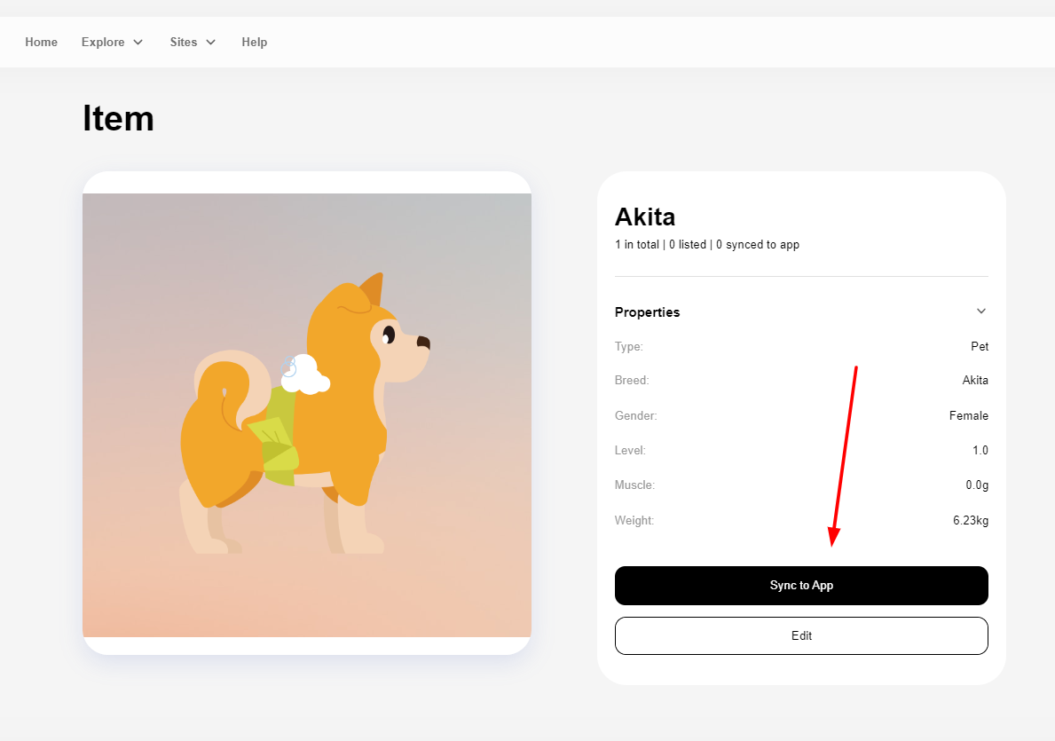Open the Sites menu
Screen dimensions: 1055x741
[x=184, y=42]
